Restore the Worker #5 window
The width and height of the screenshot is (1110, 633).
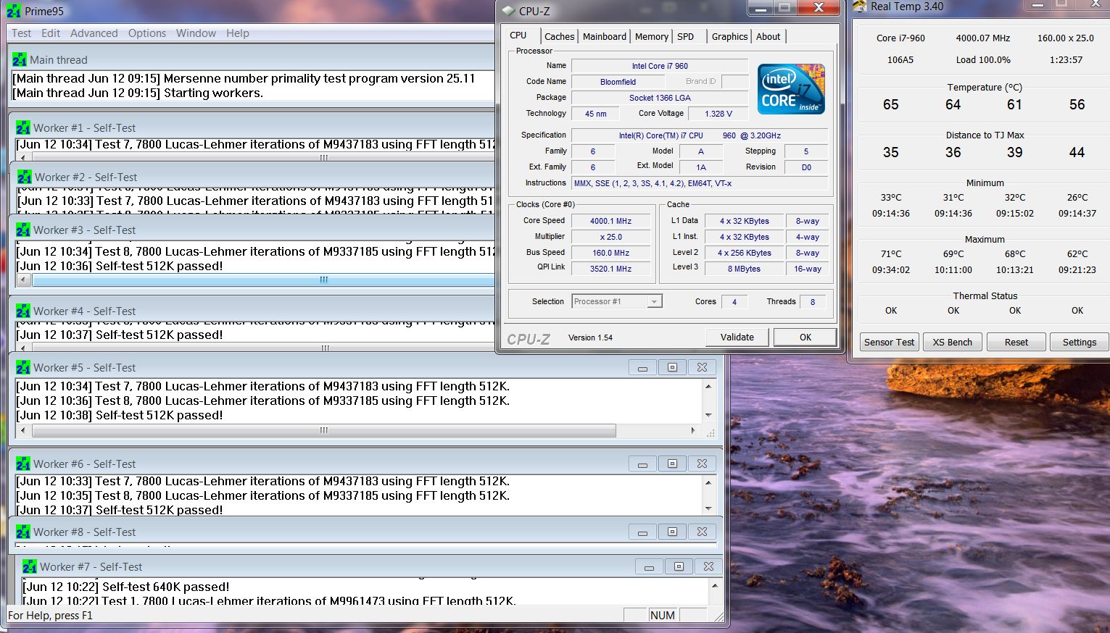[672, 367]
